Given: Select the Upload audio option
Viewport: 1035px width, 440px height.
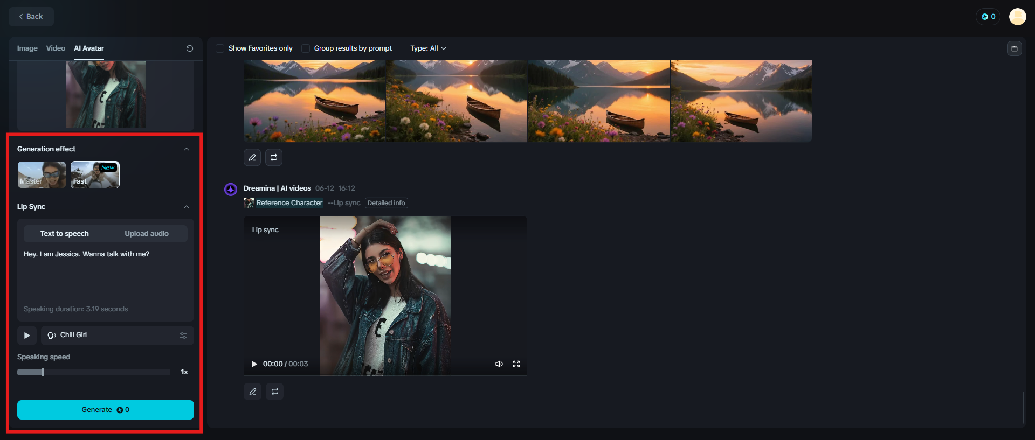Looking at the screenshot, I should [147, 234].
